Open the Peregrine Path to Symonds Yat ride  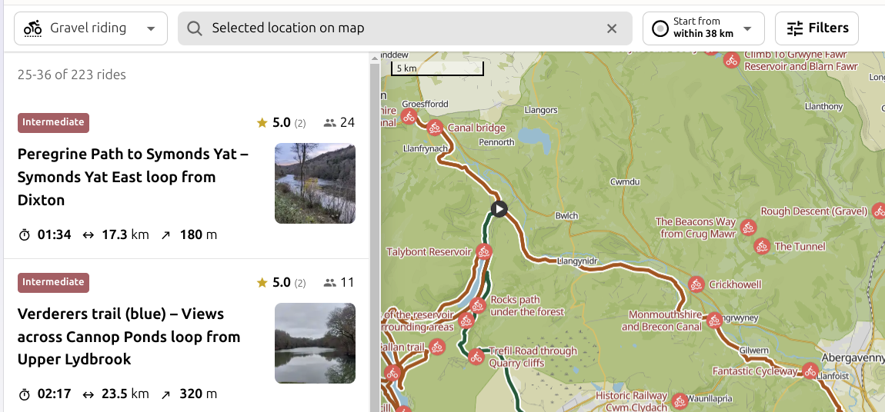point(133,177)
